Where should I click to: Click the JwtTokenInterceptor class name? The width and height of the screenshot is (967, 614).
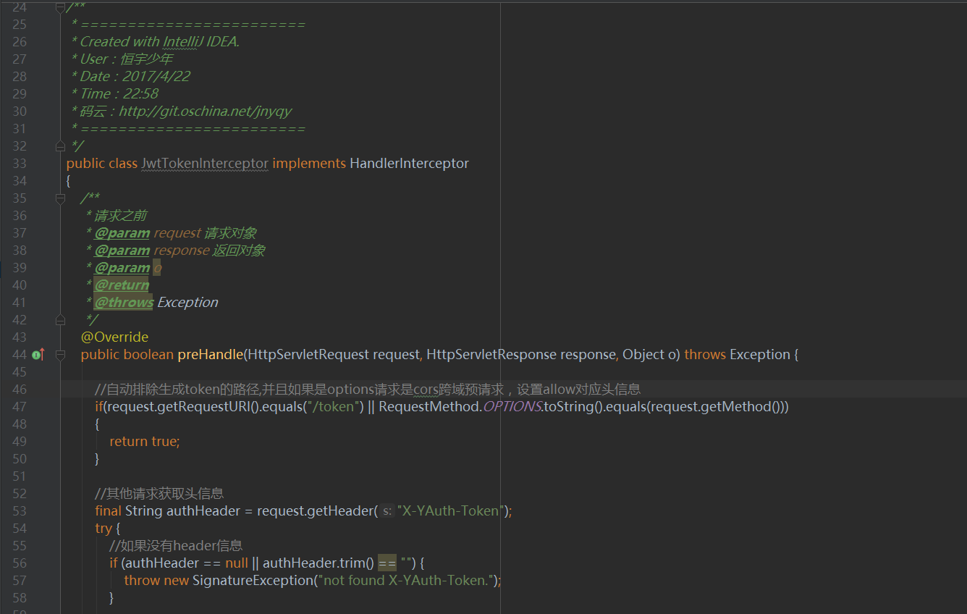point(205,164)
